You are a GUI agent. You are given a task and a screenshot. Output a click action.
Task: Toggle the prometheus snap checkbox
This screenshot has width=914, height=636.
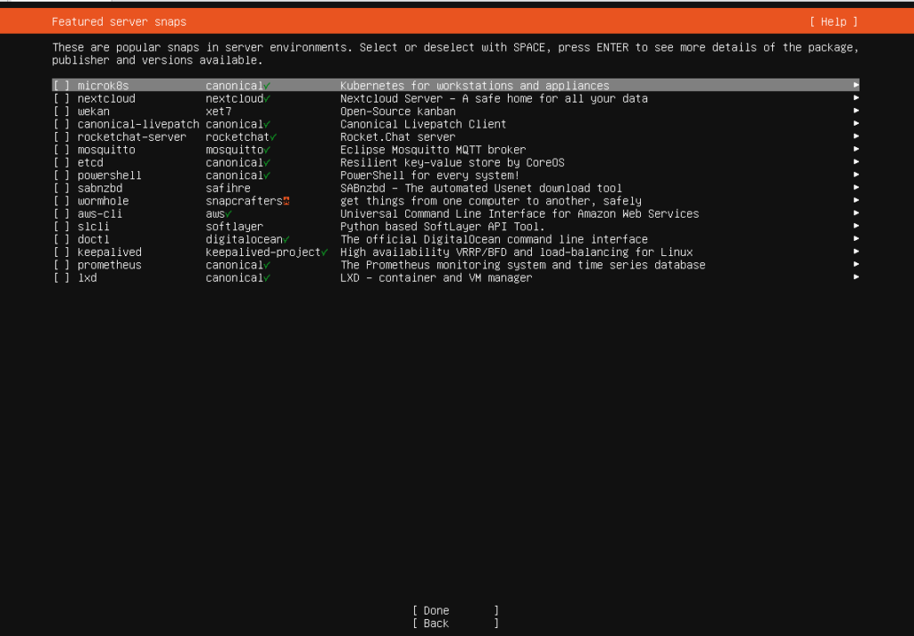(62, 265)
